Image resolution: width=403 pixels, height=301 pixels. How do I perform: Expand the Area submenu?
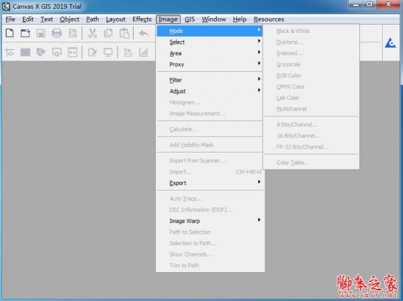[x=210, y=53]
